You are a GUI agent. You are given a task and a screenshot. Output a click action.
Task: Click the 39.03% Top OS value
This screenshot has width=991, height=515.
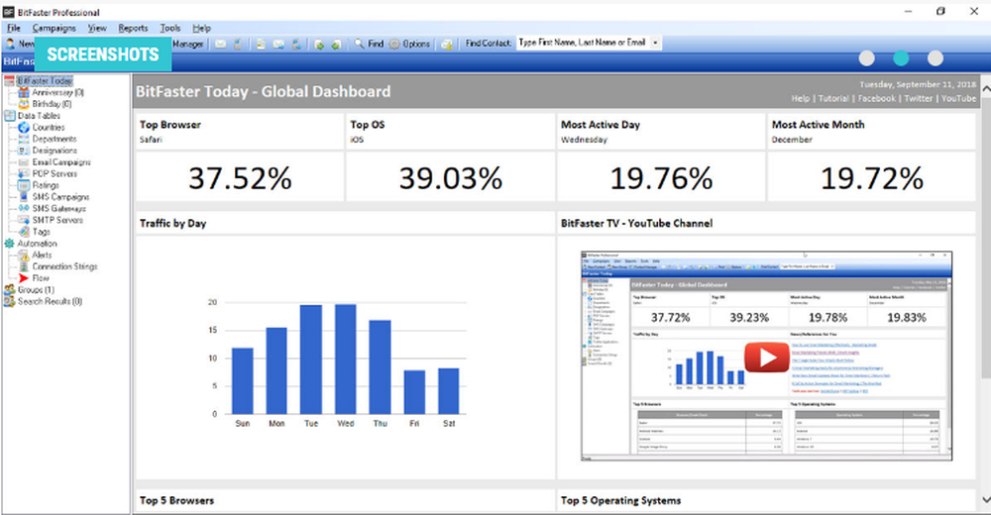point(451,178)
